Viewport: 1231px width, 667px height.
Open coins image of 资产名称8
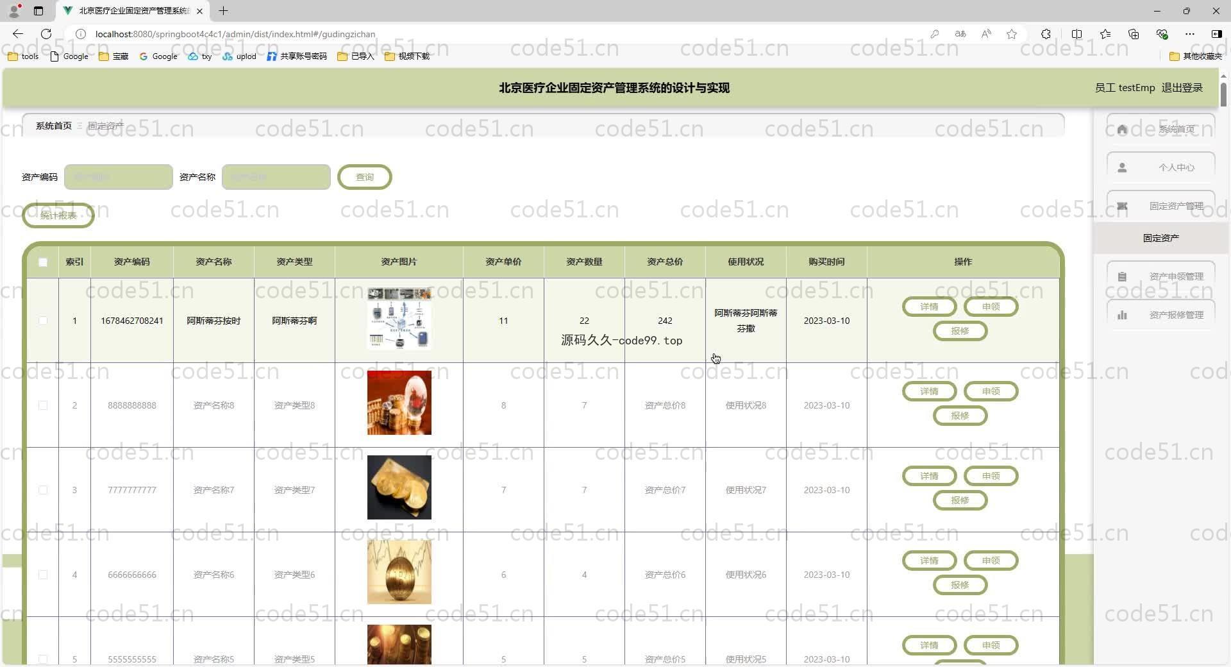(x=399, y=403)
